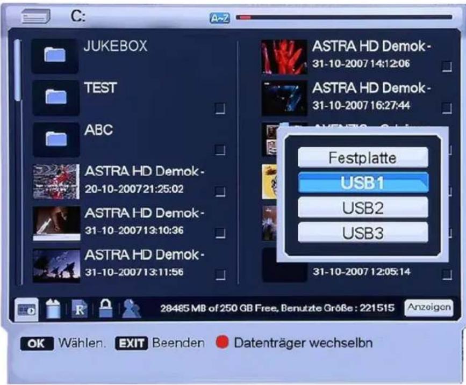
Task: Click the date text 31-10-2007 12:05:14
Action: click(x=361, y=272)
